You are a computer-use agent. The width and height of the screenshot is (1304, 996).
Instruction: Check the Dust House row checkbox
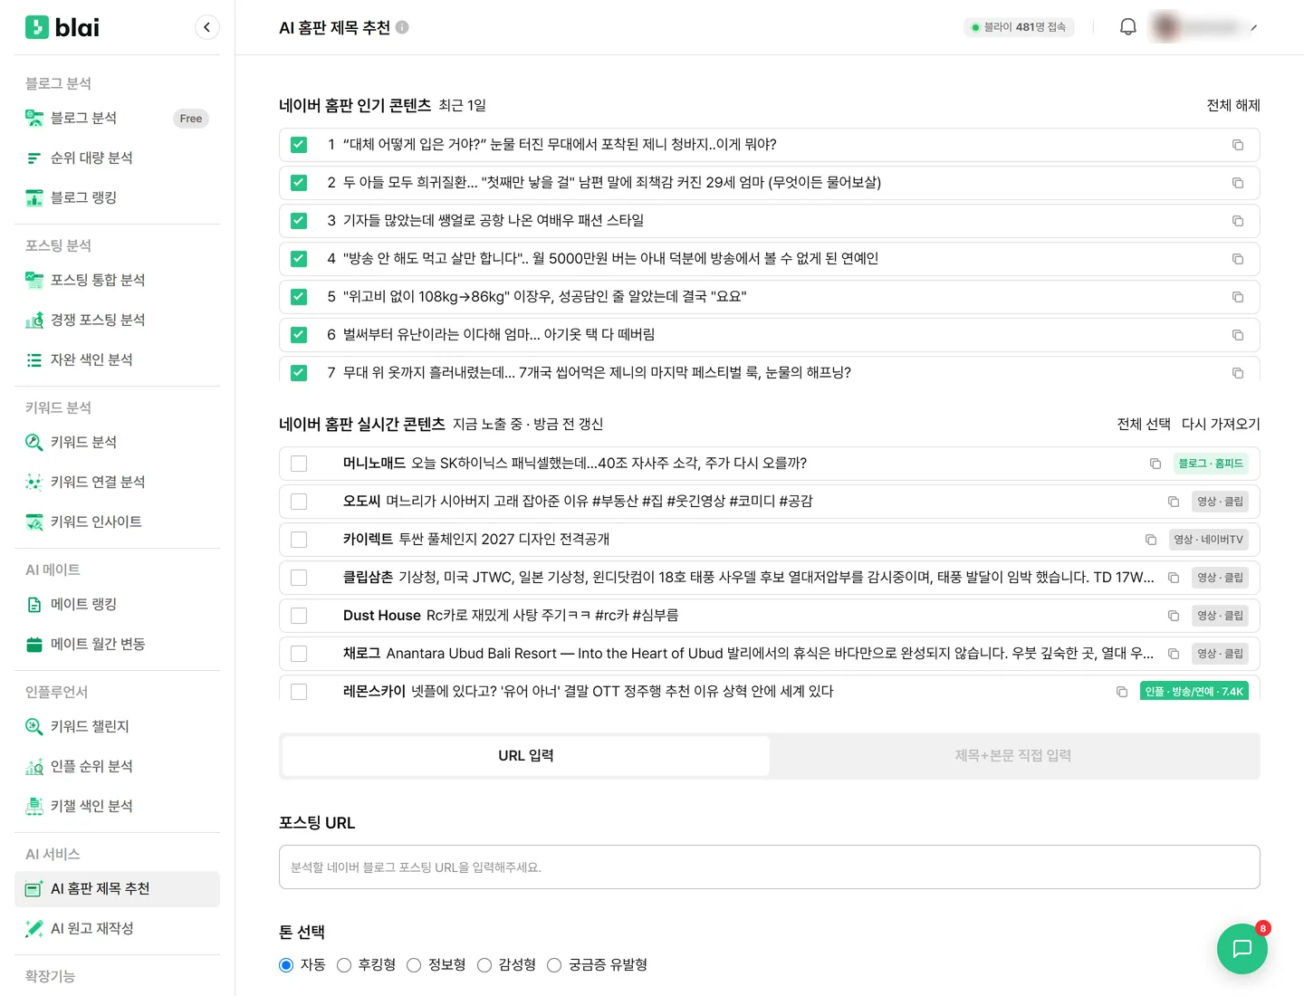299,616
